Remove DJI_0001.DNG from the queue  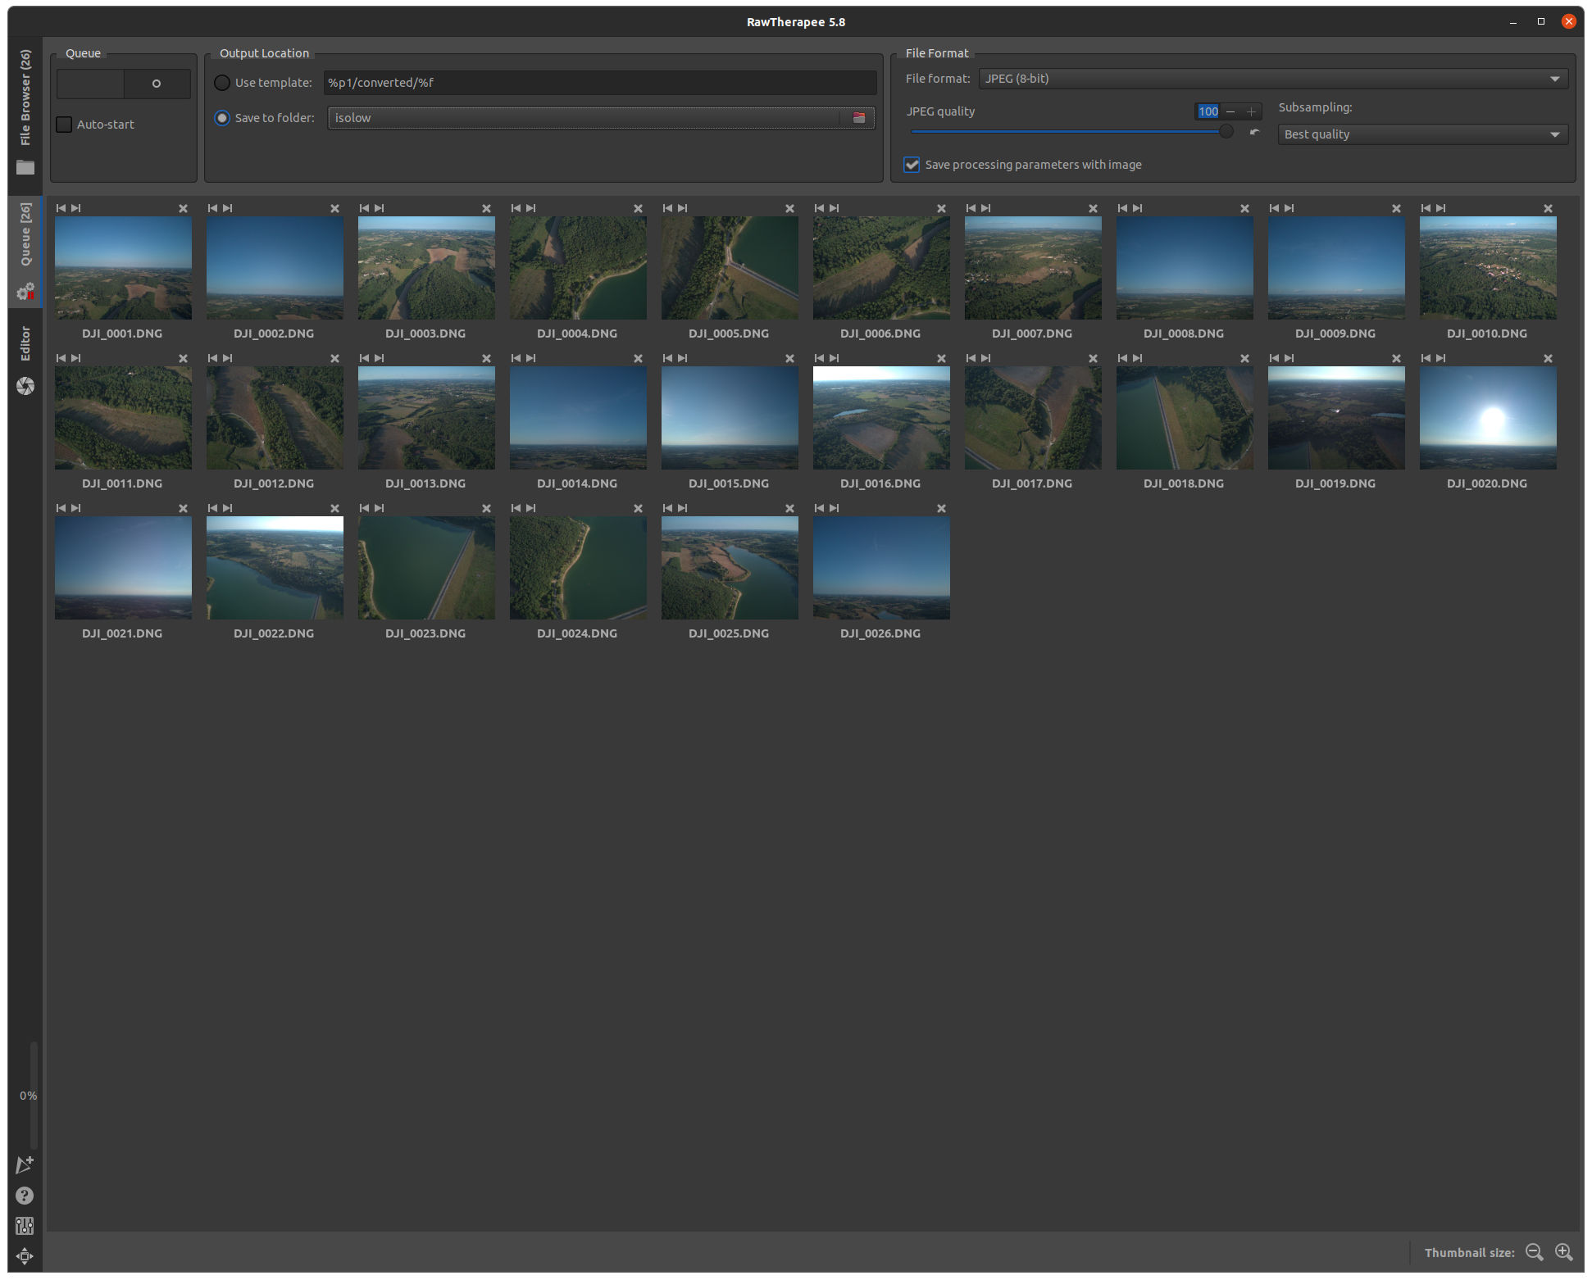pyautogui.click(x=183, y=209)
